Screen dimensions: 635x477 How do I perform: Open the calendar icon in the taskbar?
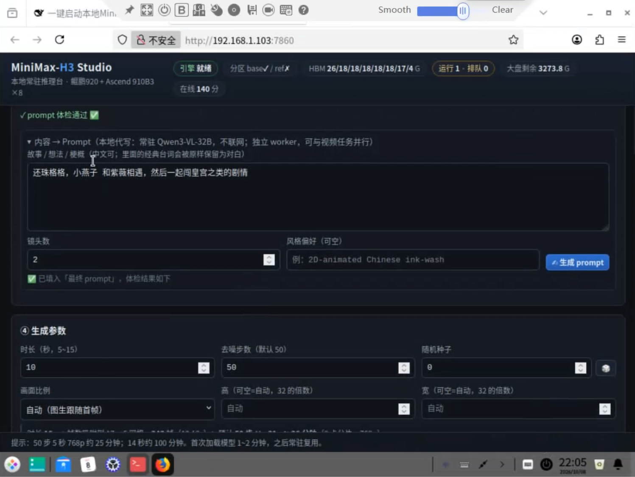88,465
